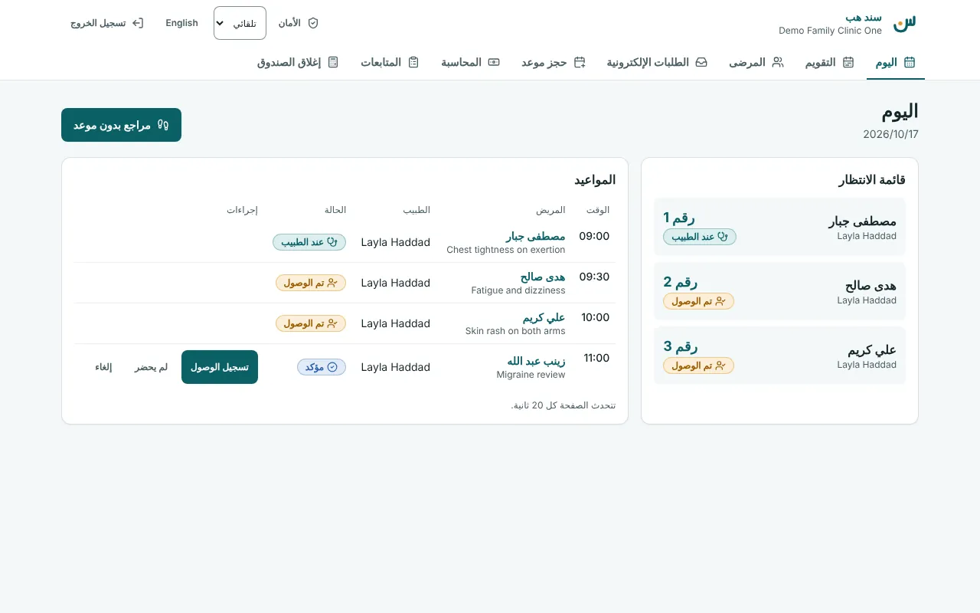
Task: Click the رقم 3 queue number
Action: (x=681, y=346)
